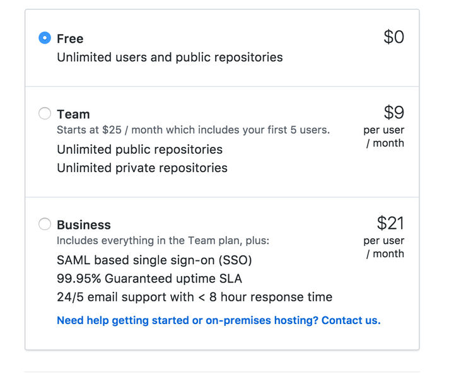
Task: Select the Free plan radio button
Action: coord(45,38)
